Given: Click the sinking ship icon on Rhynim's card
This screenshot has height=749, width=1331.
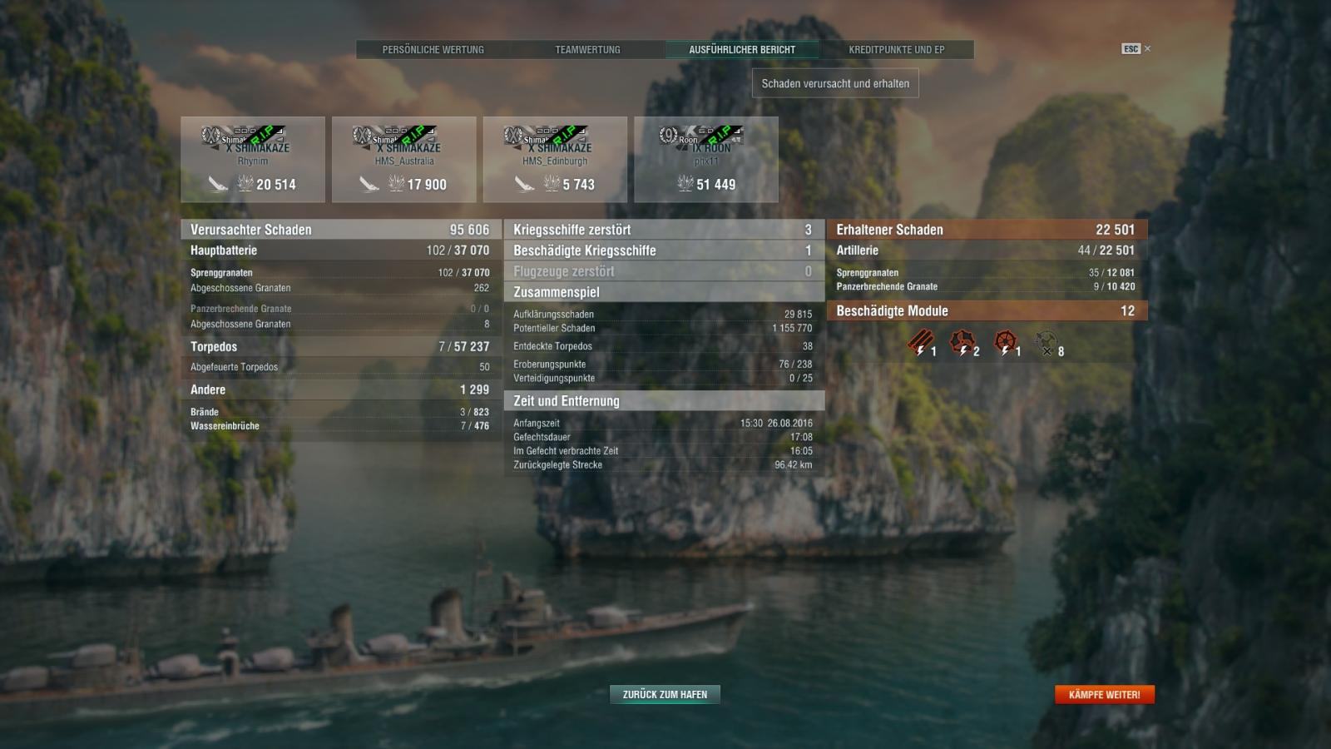Looking at the screenshot, I should click(x=218, y=183).
